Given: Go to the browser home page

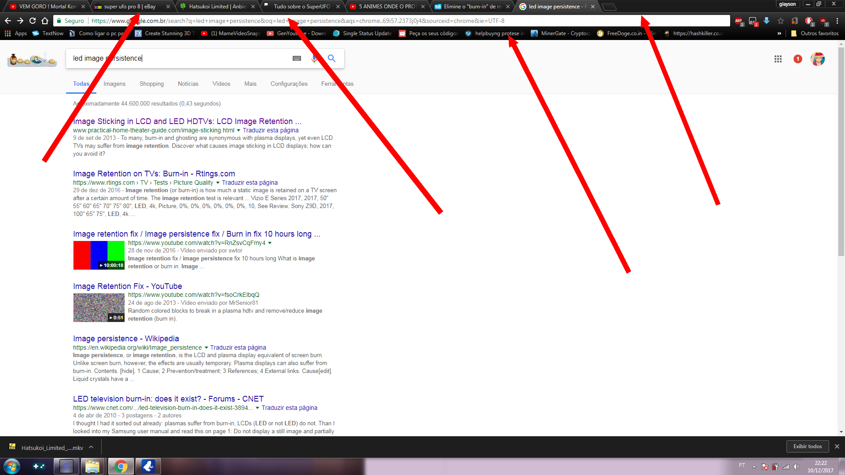Looking at the screenshot, I should click(45, 21).
